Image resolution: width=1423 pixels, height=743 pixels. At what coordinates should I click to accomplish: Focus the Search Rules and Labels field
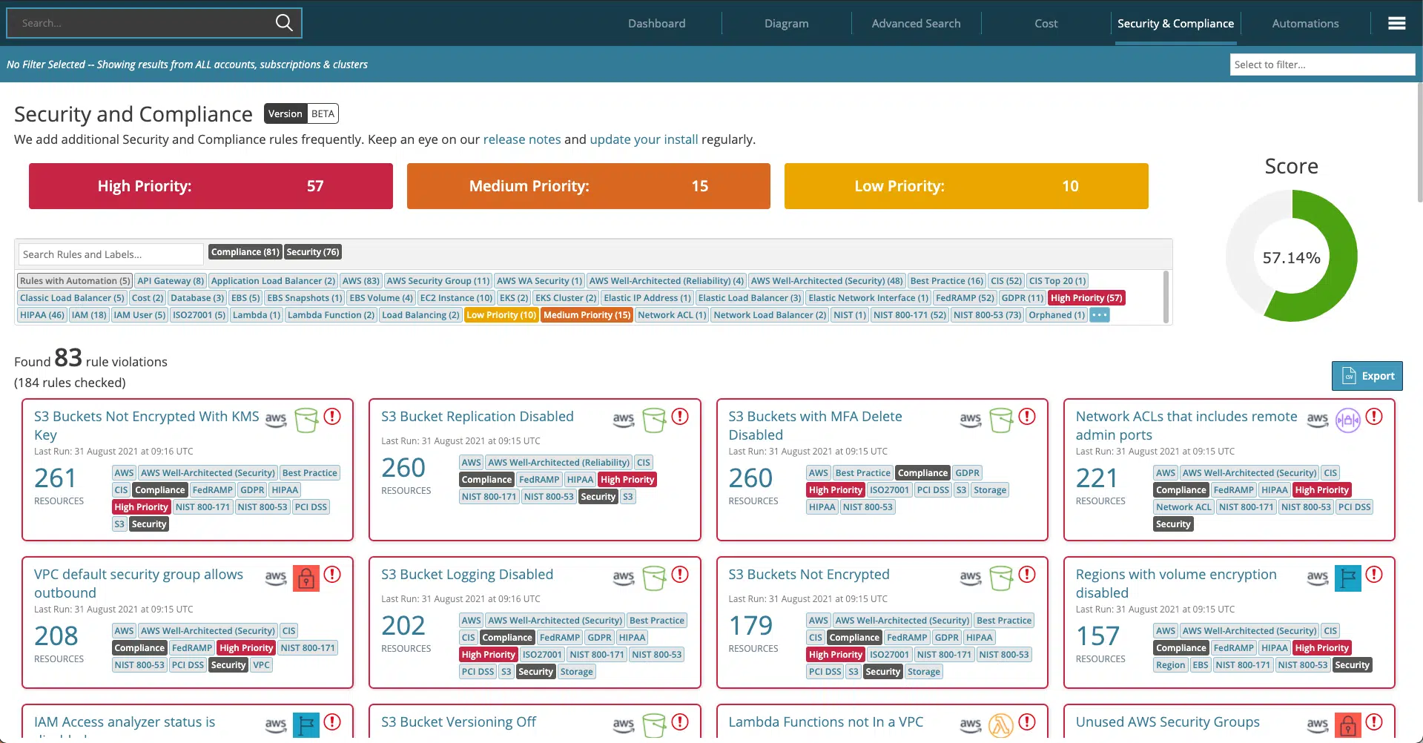tap(110, 254)
